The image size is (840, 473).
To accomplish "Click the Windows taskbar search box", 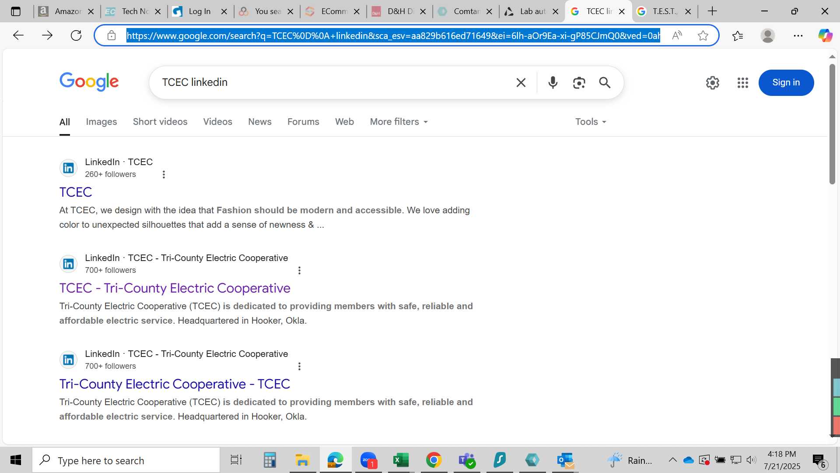I will point(126,460).
